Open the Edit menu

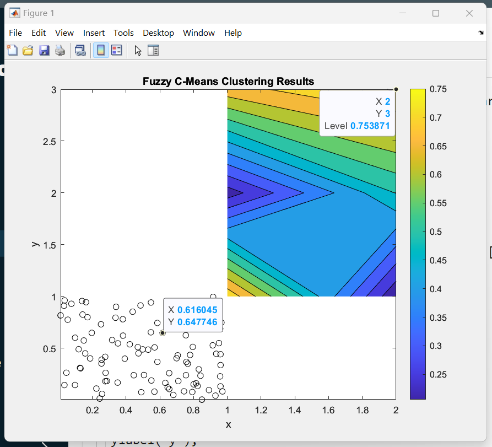pyautogui.click(x=39, y=33)
